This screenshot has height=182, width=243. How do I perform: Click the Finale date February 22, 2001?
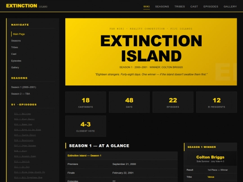123,173
